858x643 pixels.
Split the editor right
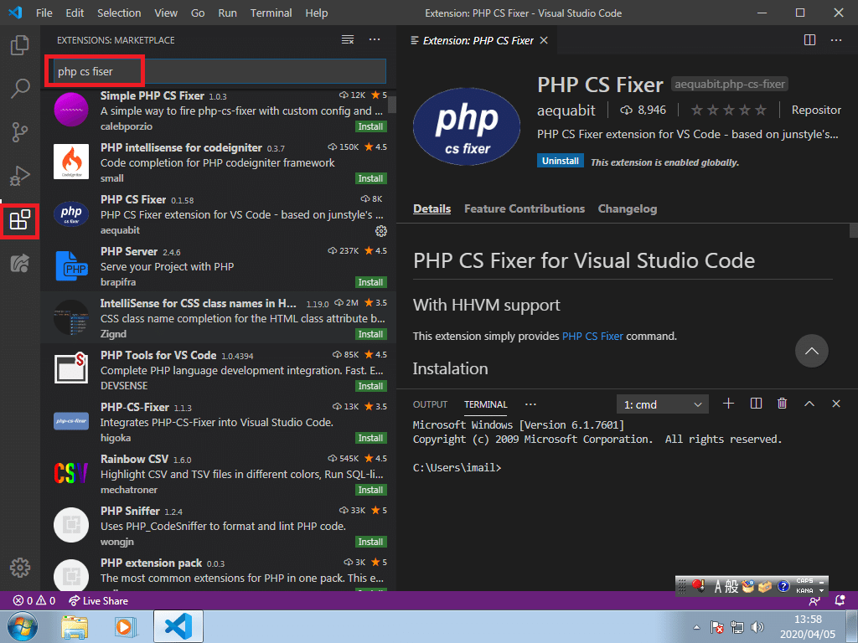[x=810, y=40]
